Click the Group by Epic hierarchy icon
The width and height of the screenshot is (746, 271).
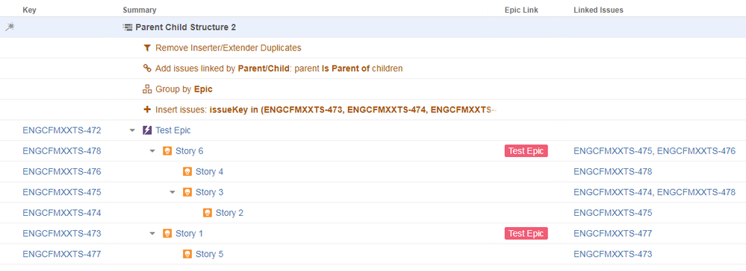[x=147, y=89]
